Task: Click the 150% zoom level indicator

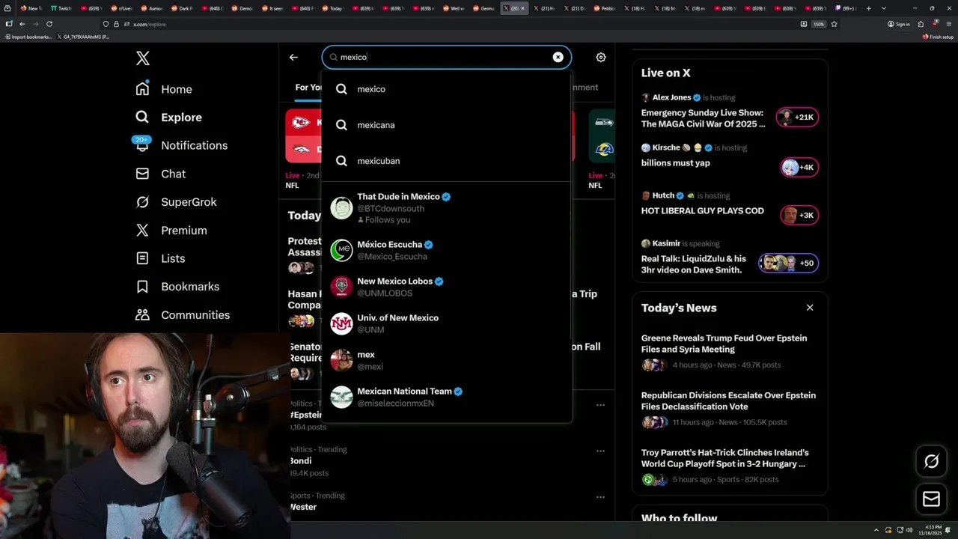Action: [x=819, y=24]
